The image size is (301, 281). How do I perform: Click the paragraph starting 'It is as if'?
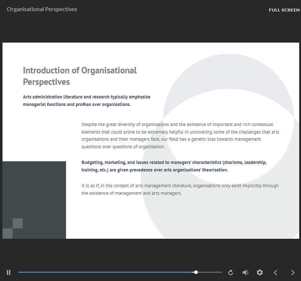pyautogui.click(x=180, y=189)
